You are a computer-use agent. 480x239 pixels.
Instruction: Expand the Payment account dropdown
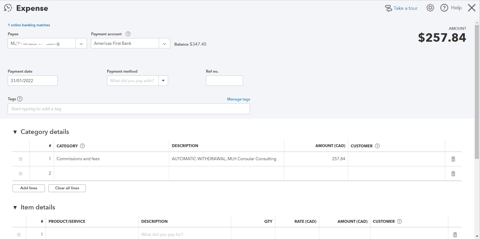point(164,44)
